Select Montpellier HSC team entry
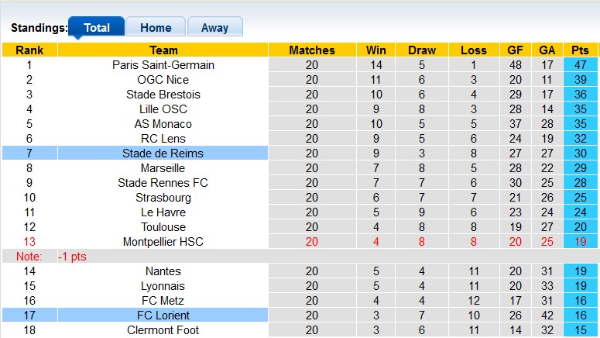The height and width of the screenshot is (338, 600). tap(163, 242)
